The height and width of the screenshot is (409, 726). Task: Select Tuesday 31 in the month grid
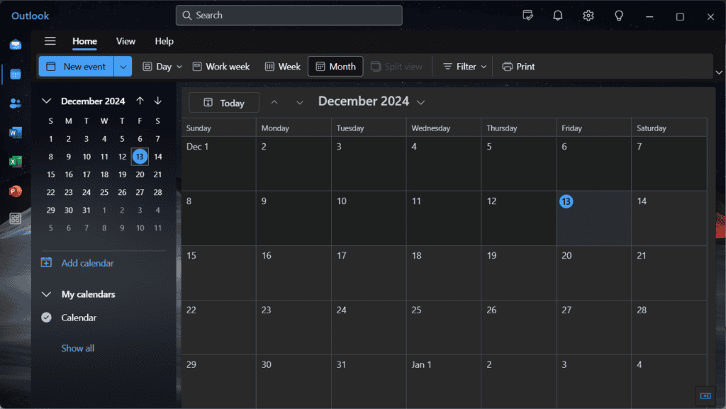pyautogui.click(x=369, y=381)
